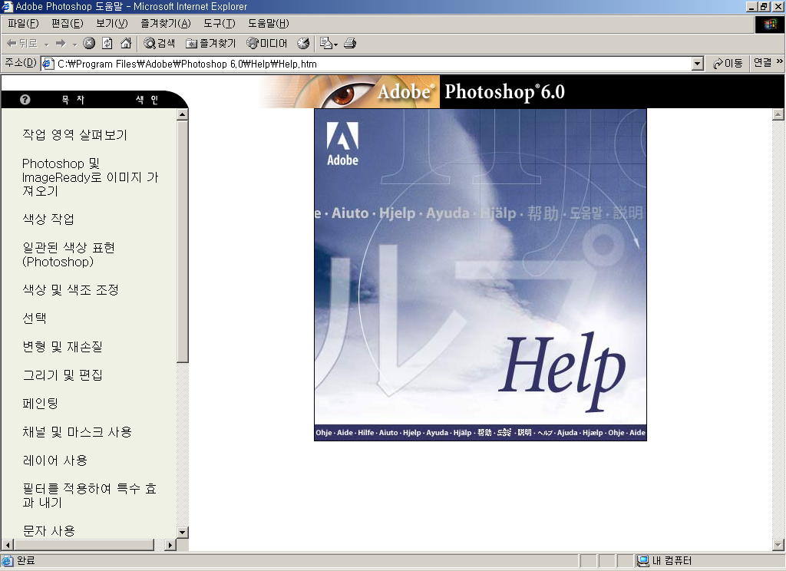
Task: Click the Links (연결) toolbar label
Action: 762,63
